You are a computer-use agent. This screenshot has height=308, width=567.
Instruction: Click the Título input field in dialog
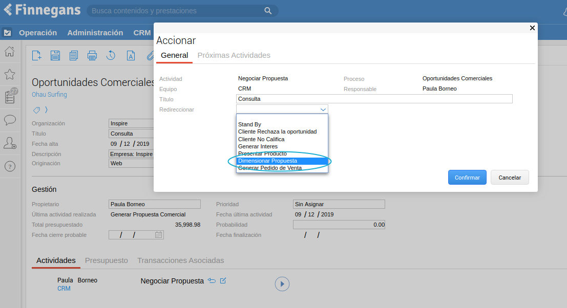pyautogui.click(x=374, y=99)
